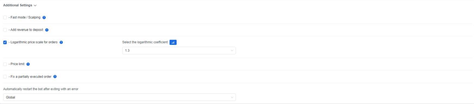Image resolution: width=474 pixels, height=104 pixels.
Task: Check the Add revenue to deposit box
Action: tap(5, 30)
